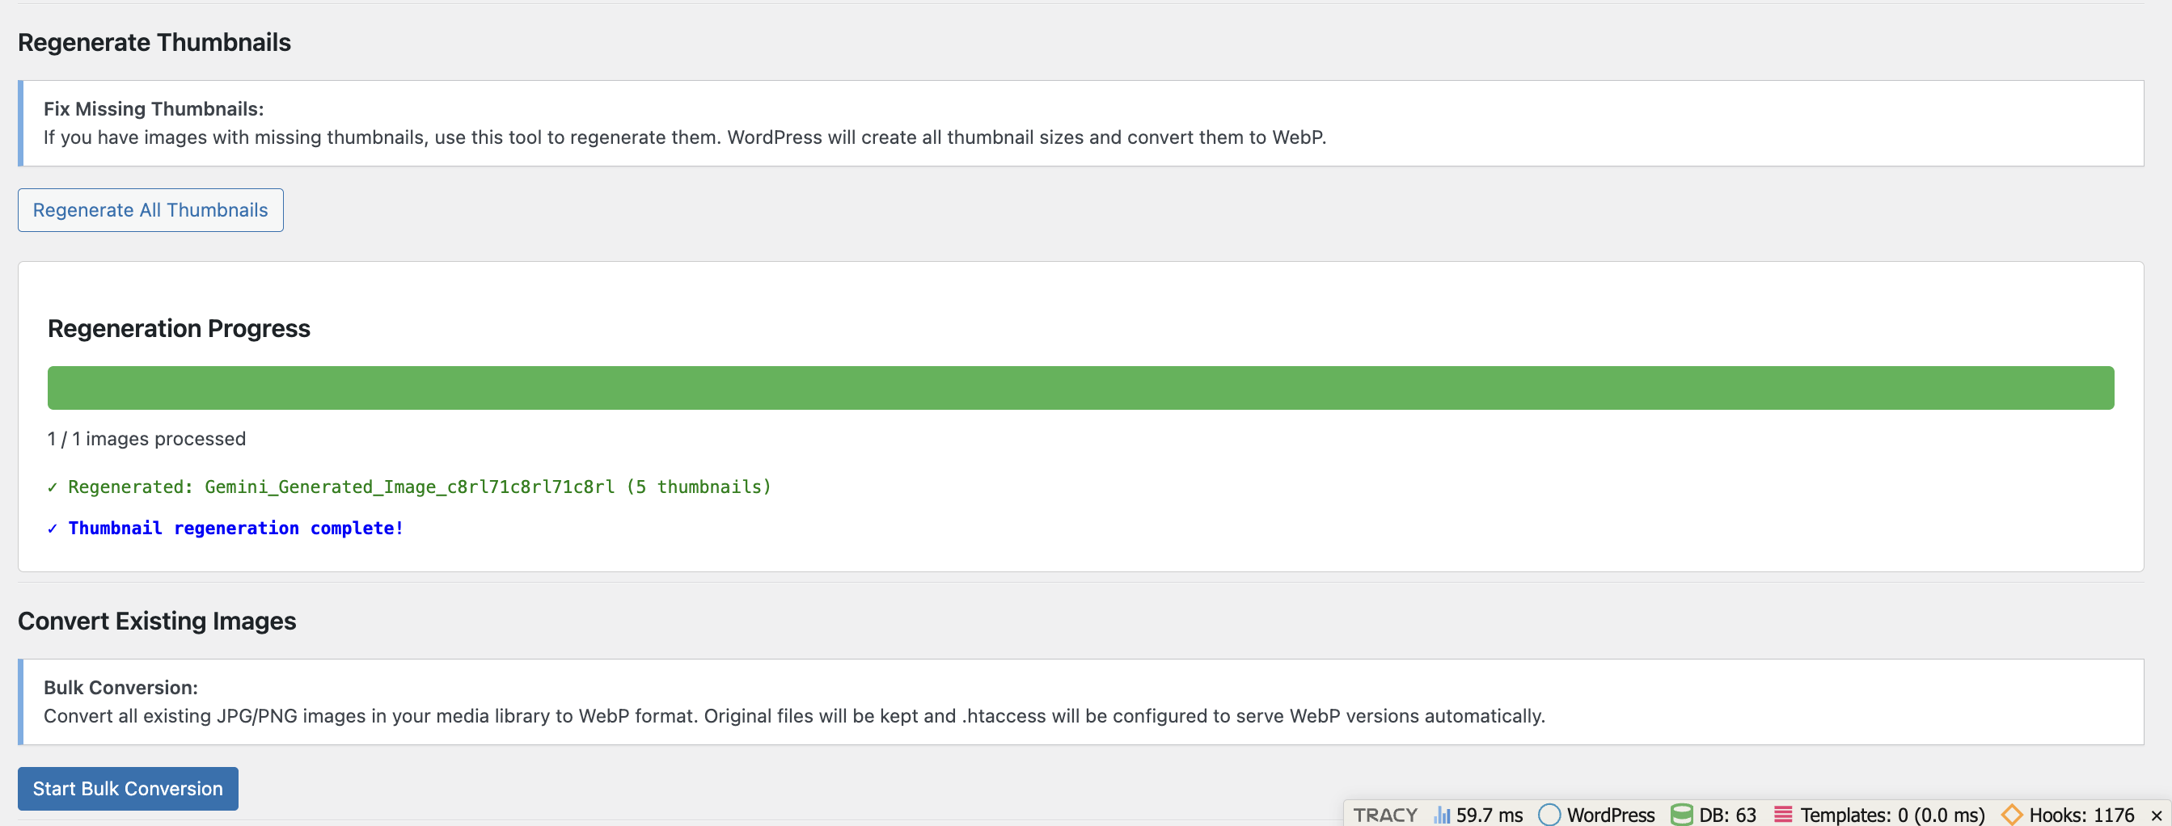The image size is (2172, 826).
Task: Click the database cylinder icon
Action: (1683, 814)
